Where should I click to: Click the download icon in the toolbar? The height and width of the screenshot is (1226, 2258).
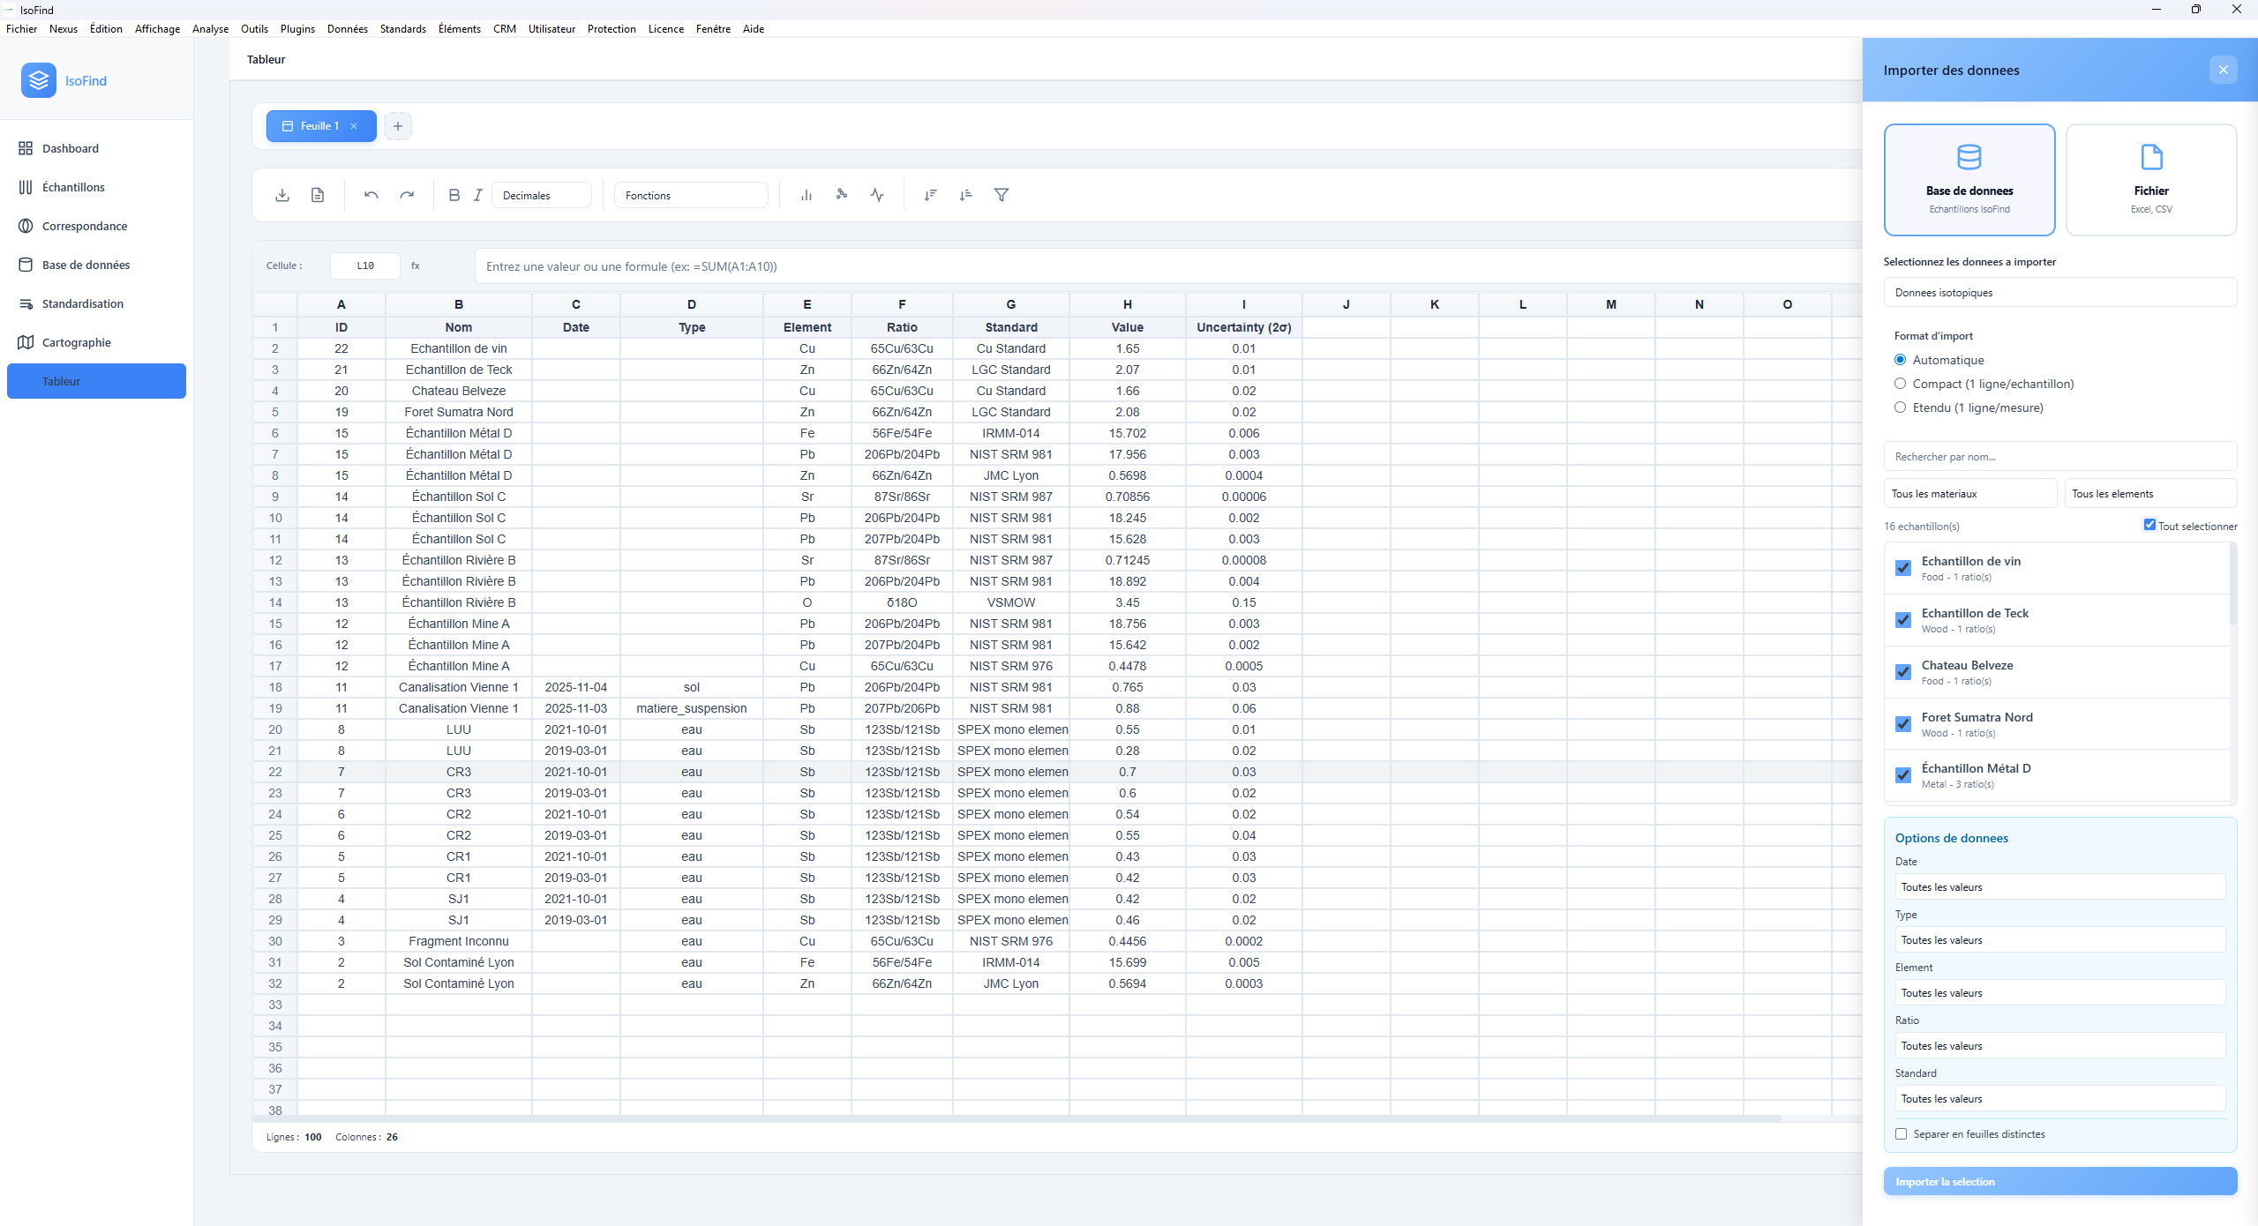pos(281,195)
